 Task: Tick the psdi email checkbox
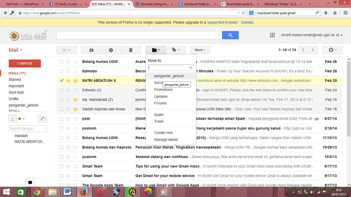click(61, 119)
